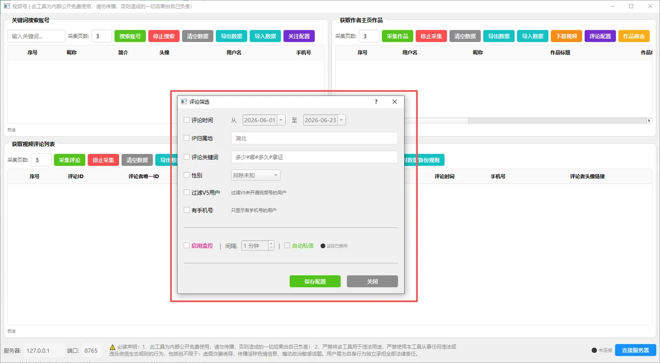Image resolution: width=660 pixels, height=363 pixels.
Task: Click the works table horizontal scrollbar
Action: tap(494, 120)
